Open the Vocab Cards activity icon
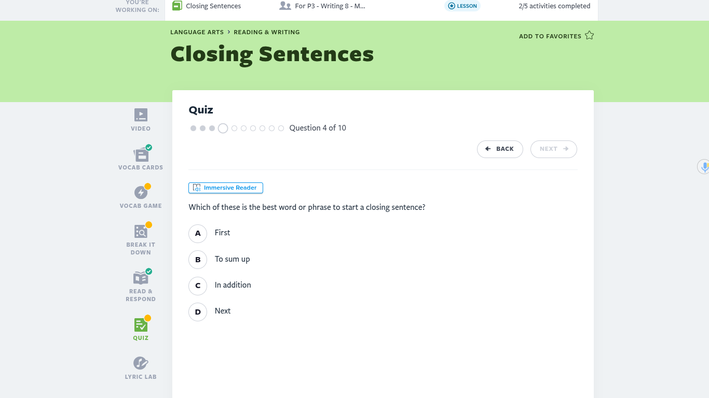 (x=141, y=154)
